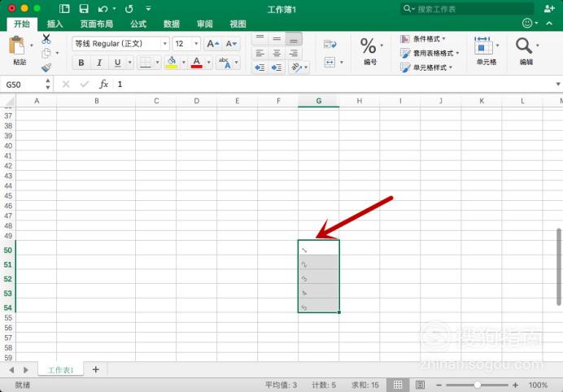Open the smiley feedback icon

coord(527,24)
